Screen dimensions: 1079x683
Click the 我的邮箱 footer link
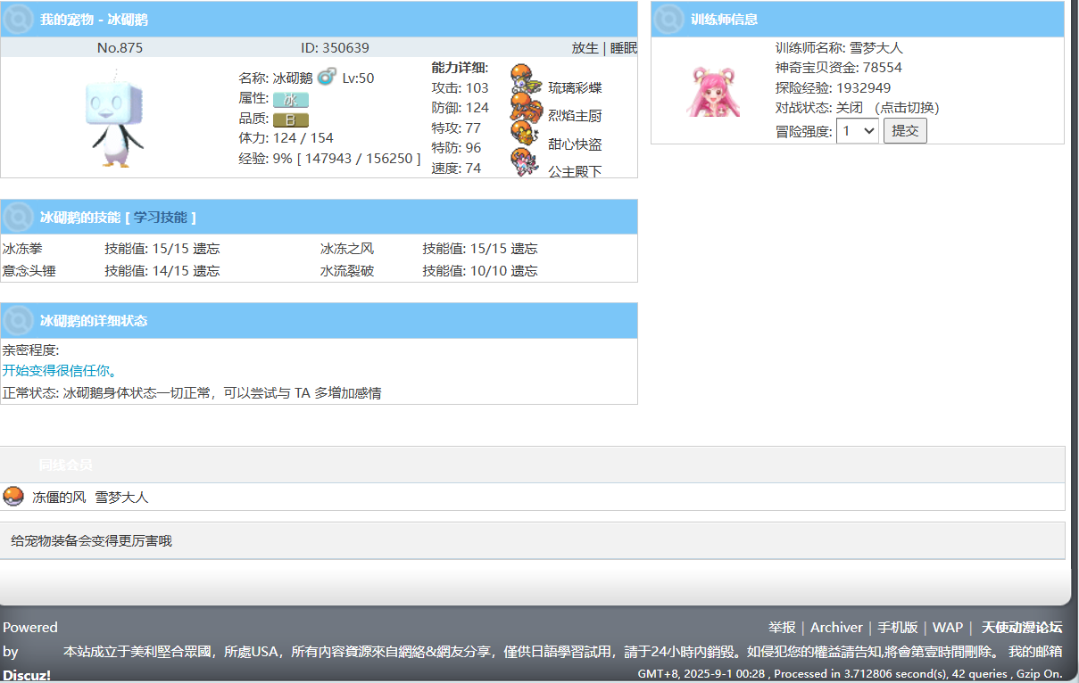pyautogui.click(x=1036, y=652)
